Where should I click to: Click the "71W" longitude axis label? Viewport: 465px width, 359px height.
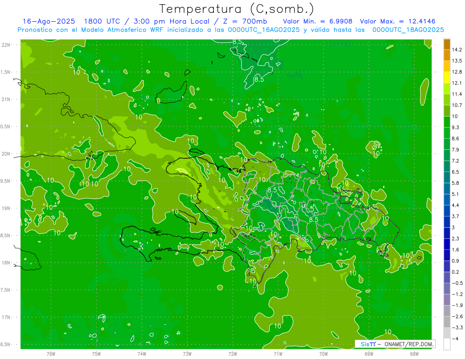tap(278, 354)
